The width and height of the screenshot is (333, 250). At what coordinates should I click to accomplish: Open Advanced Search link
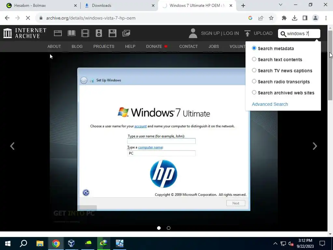pyautogui.click(x=270, y=104)
